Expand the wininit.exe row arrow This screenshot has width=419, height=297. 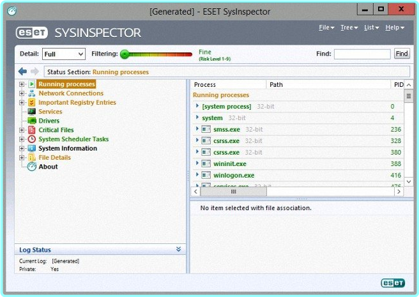point(197,164)
